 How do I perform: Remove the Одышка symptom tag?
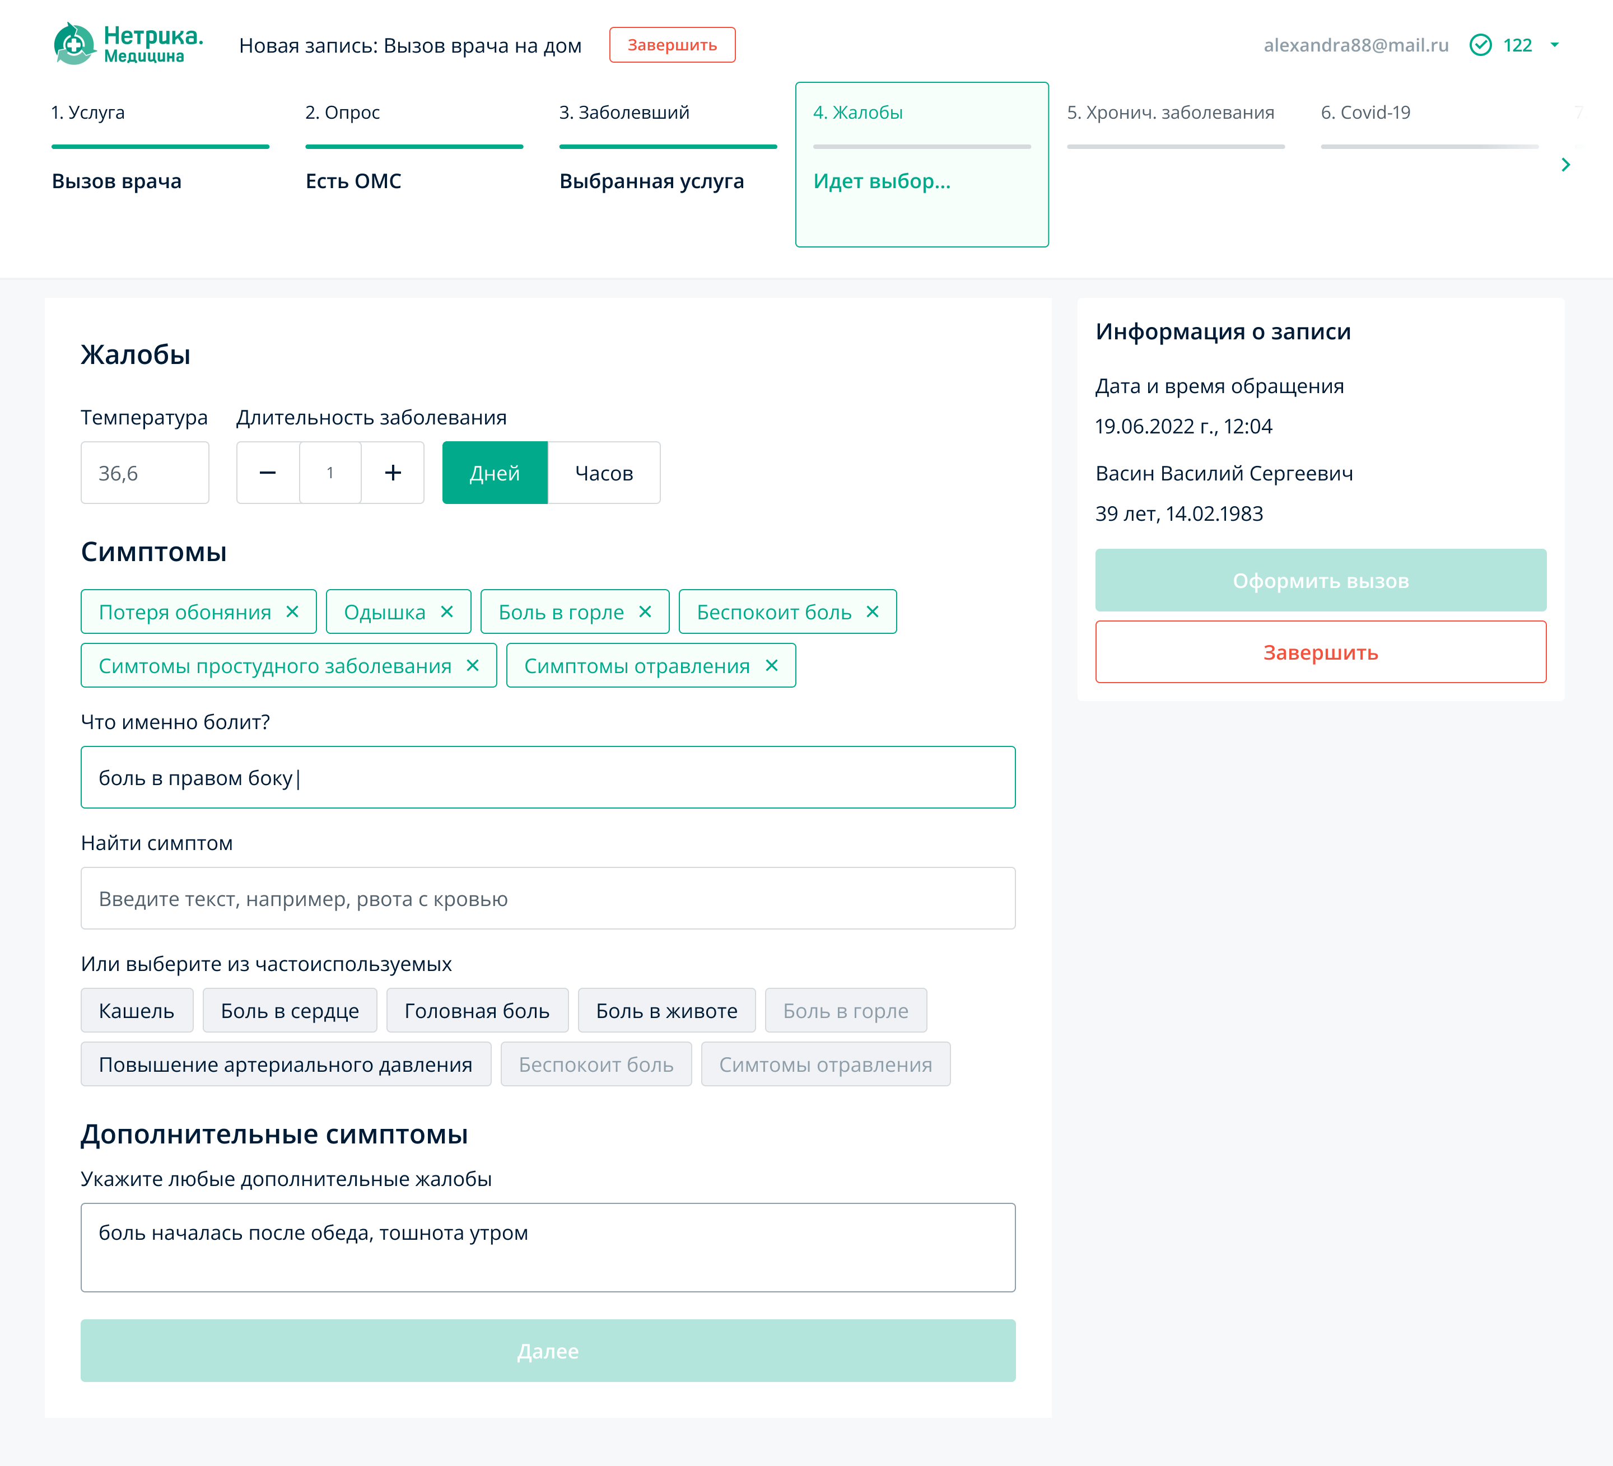coord(447,612)
